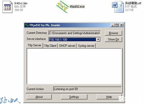Switch to the Tftp Server tab
144x104 pixels.
pyautogui.click(x=34, y=45)
